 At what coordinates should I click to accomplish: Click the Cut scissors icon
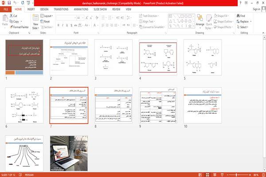[x=11, y=16]
